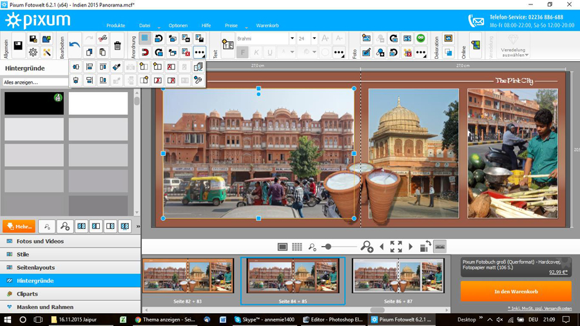This screenshot has width=580, height=326.
Task: Click the zoom slider handle below canvas
Action: (x=327, y=247)
